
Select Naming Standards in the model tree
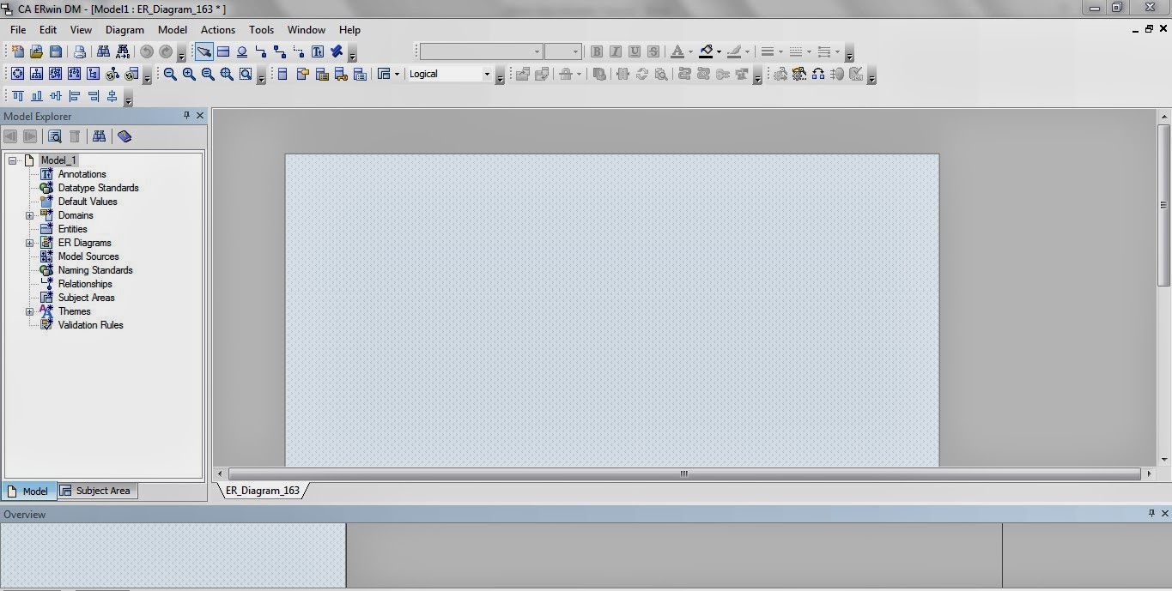[95, 270]
